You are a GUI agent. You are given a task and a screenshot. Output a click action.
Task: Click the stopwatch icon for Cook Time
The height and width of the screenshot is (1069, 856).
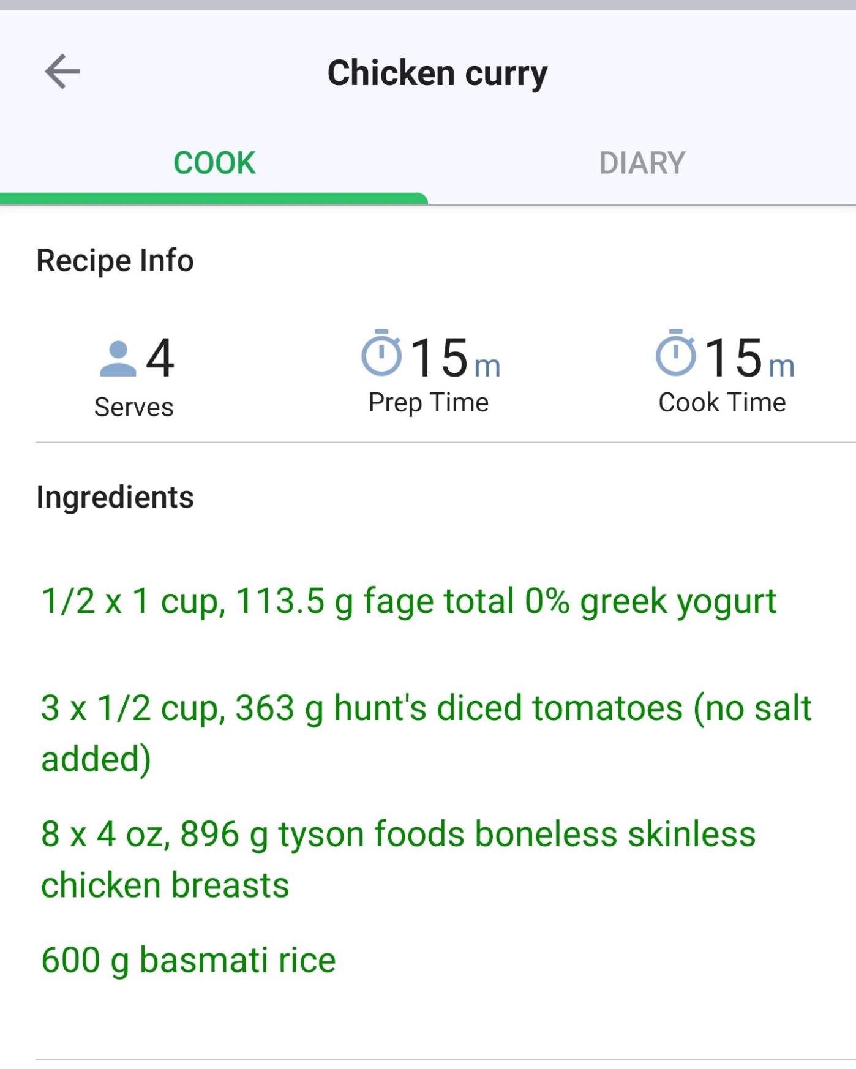tap(676, 353)
